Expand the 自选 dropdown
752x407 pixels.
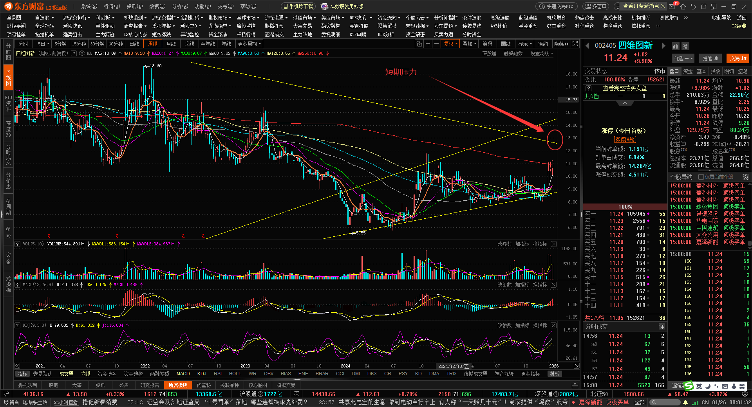683,58
